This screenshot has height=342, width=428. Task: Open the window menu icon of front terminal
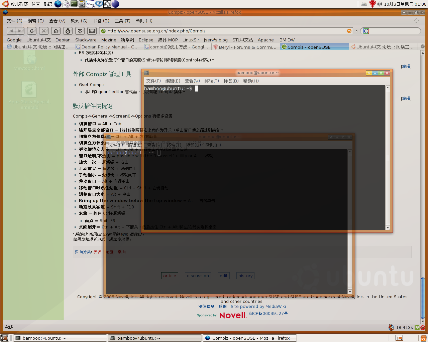click(146, 73)
